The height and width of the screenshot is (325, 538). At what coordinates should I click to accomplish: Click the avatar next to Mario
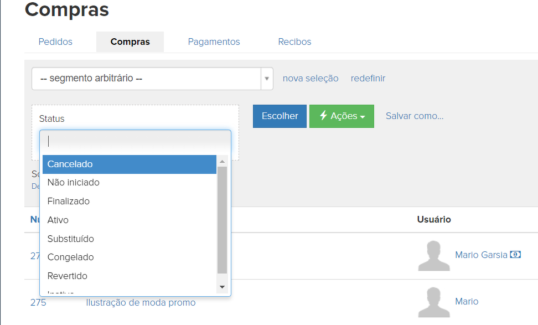pos(434,302)
